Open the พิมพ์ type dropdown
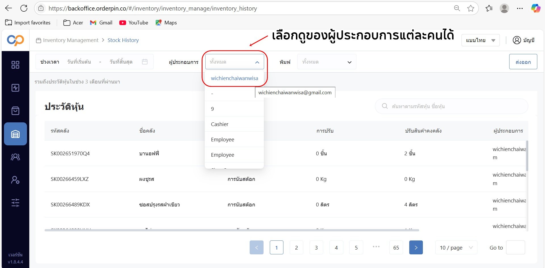Screen dimensions: 545x268 (x=327, y=62)
